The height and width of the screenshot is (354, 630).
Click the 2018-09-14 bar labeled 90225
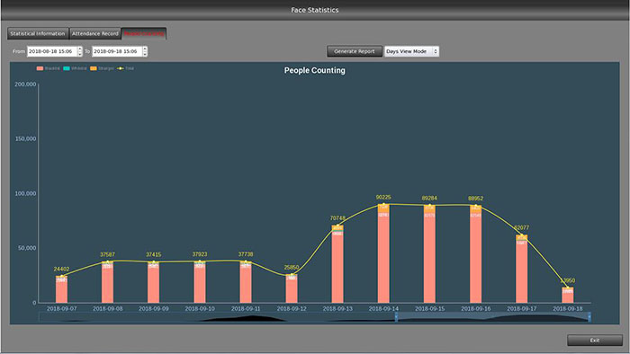pyautogui.click(x=383, y=253)
